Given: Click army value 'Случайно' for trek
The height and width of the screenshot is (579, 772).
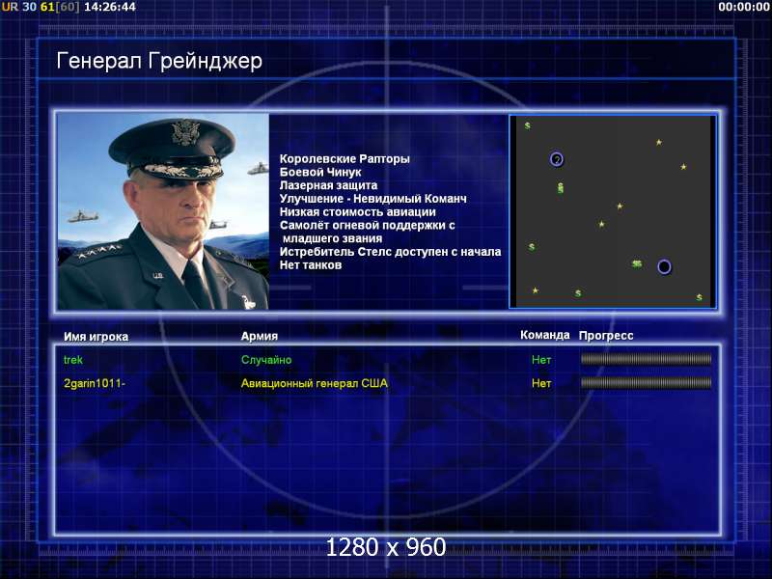Looking at the screenshot, I should [266, 360].
